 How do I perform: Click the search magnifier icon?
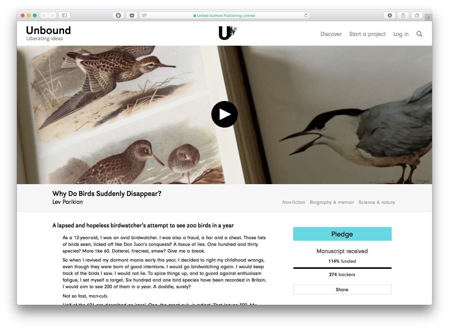419,34
